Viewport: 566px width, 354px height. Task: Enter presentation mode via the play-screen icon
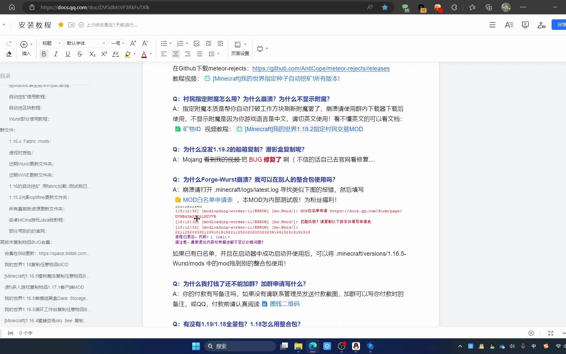(525, 25)
